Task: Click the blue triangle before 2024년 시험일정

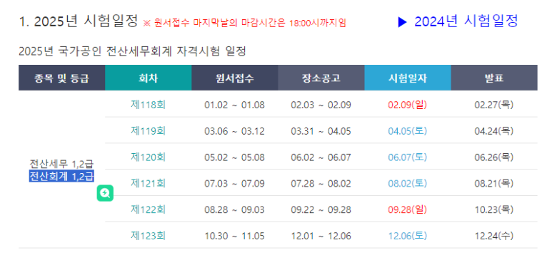Action: 402,22
